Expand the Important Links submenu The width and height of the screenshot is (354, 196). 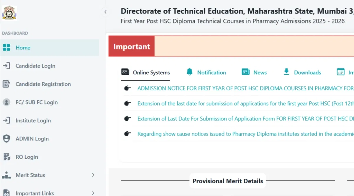pyautogui.click(x=93, y=193)
